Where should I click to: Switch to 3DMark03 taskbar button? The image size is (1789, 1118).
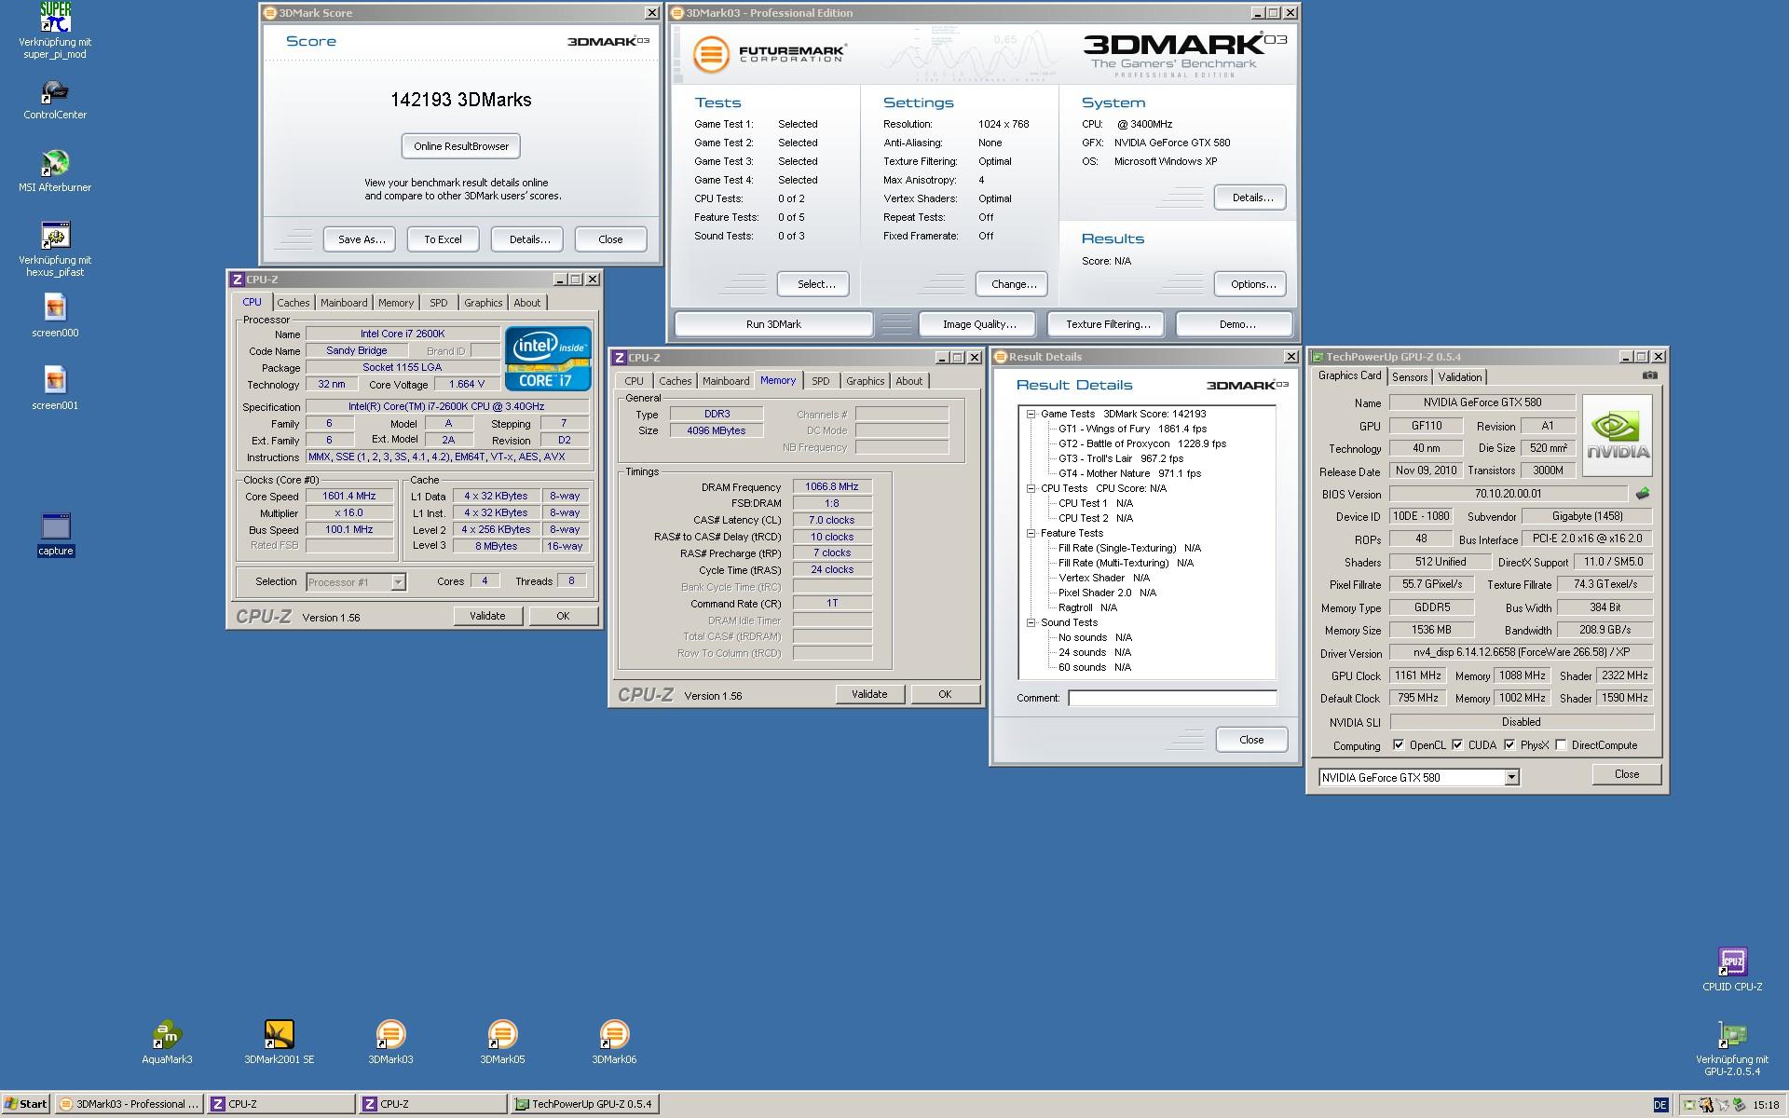[129, 1104]
